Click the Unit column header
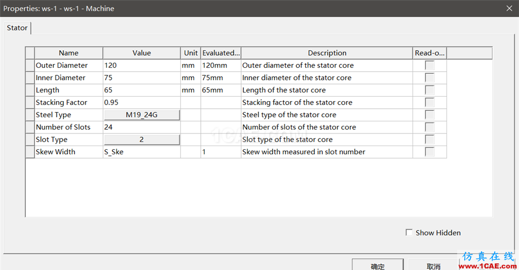Viewport: 519px width, 270px height. pos(191,53)
